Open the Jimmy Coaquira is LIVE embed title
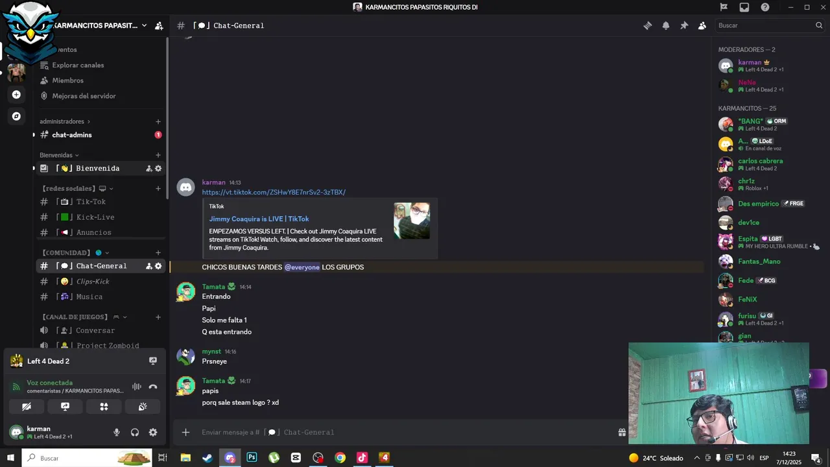The height and width of the screenshot is (467, 830). pyautogui.click(x=259, y=219)
